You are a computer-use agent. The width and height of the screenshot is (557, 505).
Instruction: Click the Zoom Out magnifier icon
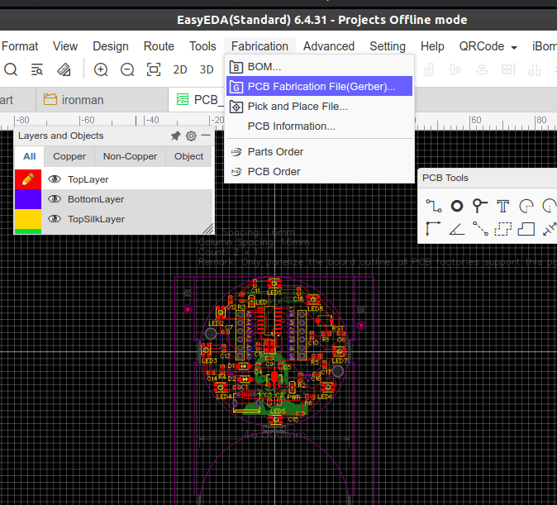pyautogui.click(x=127, y=69)
